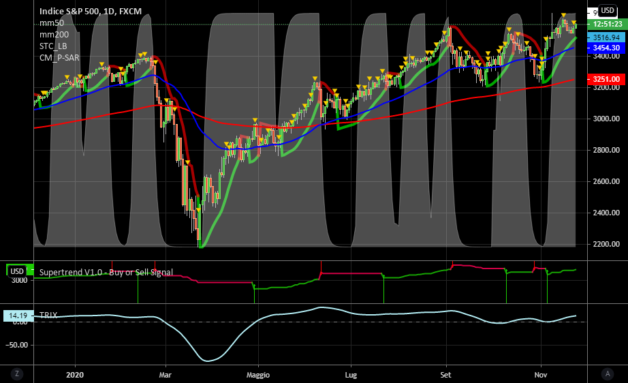
Task: Click the Supertrend V1.0 - Buy or Sell Signal label
Action: pyautogui.click(x=106, y=273)
